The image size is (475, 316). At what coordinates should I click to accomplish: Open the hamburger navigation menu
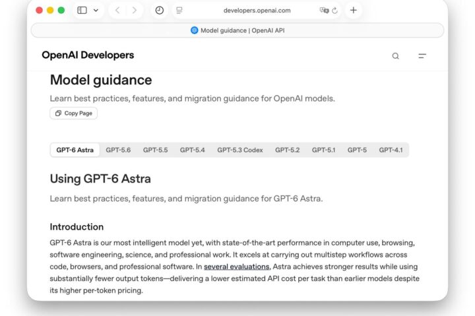(x=422, y=56)
